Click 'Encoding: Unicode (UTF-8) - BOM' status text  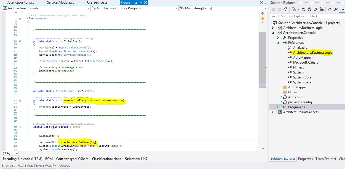[28, 159]
